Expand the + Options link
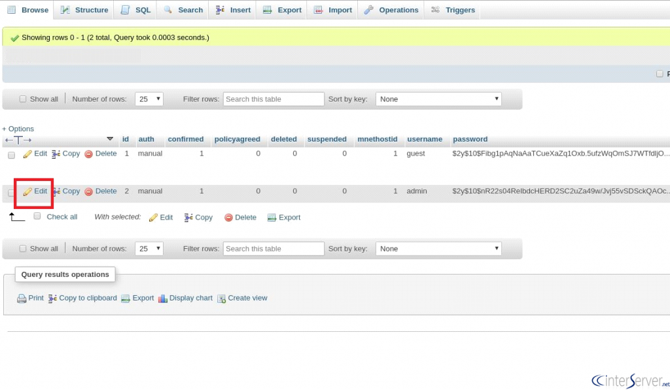 [x=18, y=129]
